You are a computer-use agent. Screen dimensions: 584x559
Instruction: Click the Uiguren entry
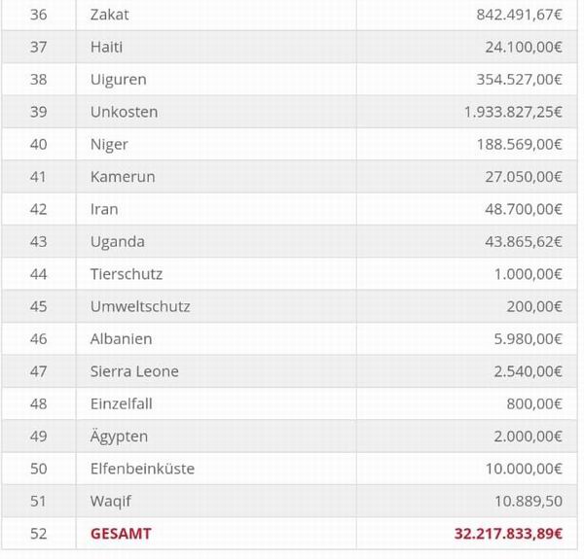click(117, 79)
